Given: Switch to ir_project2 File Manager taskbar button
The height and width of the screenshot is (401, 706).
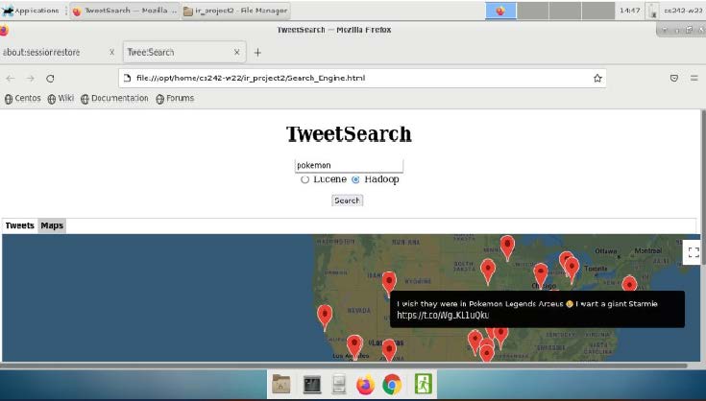Looking at the screenshot, I should (235, 11).
